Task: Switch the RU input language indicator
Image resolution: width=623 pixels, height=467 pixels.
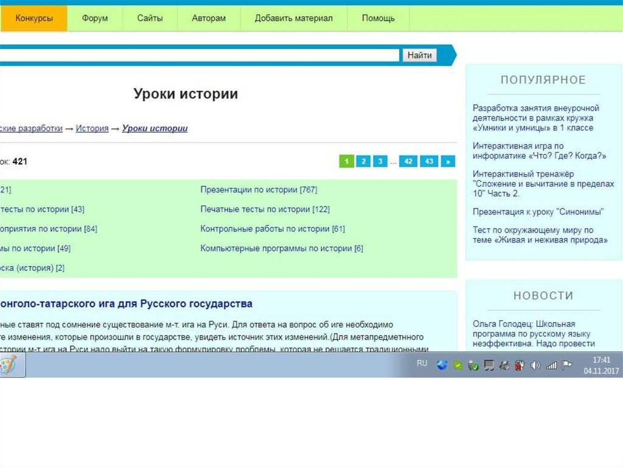Action: click(422, 363)
